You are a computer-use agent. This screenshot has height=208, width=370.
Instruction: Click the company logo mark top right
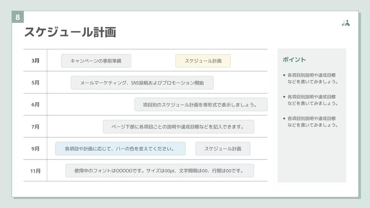346,22
